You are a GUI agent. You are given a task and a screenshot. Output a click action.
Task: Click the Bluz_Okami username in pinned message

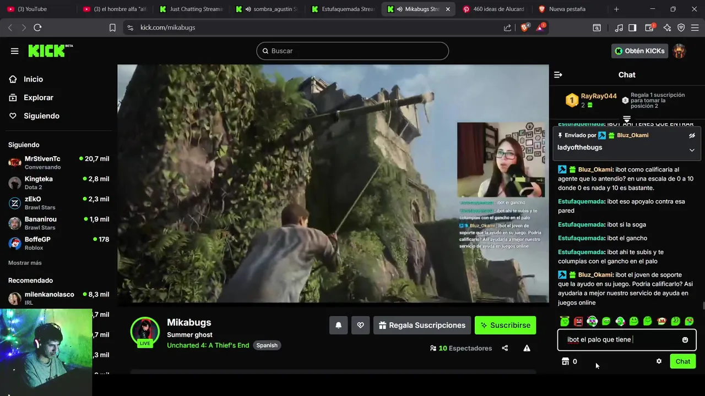633,135
